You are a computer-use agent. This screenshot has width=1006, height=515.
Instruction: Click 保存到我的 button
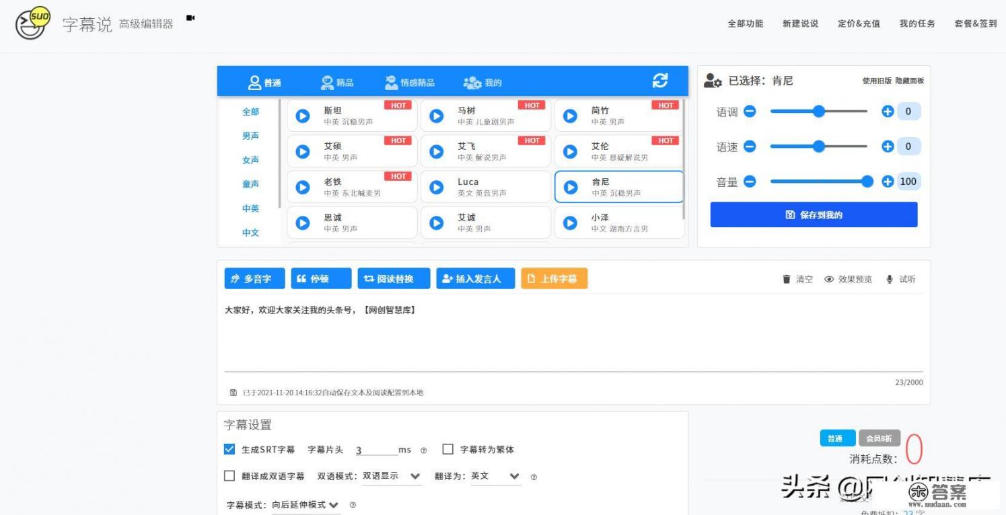pyautogui.click(x=814, y=215)
